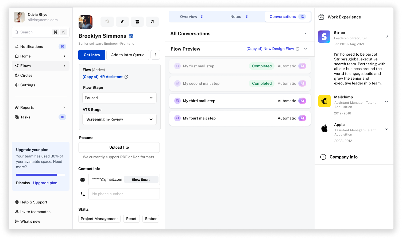Open the three-dot more options menu
Screen dimensions: 402x239
pyautogui.click(x=155, y=55)
